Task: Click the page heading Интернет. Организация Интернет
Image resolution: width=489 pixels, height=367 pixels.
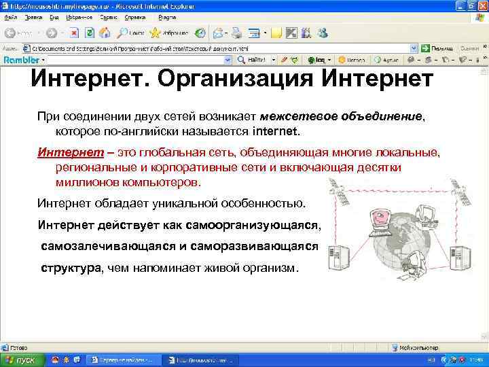Action: (x=232, y=79)
